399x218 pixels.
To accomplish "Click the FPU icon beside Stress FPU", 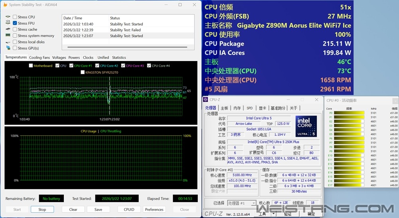I will [8, 23].
